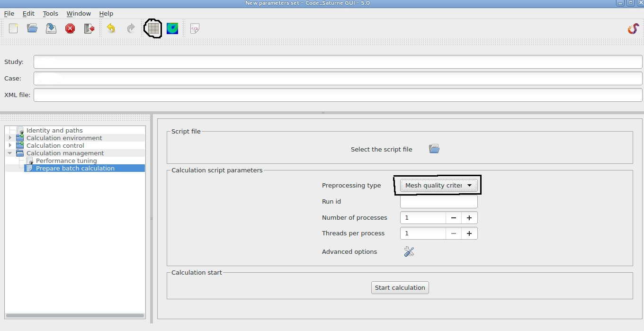
Task: Select Performance tuning in the tree
Action: click(66, 161)
